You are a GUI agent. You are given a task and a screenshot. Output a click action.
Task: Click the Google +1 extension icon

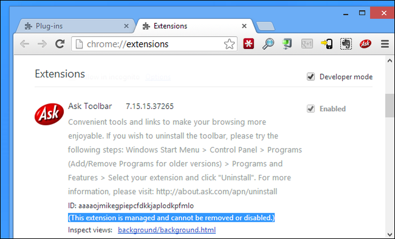307,44
